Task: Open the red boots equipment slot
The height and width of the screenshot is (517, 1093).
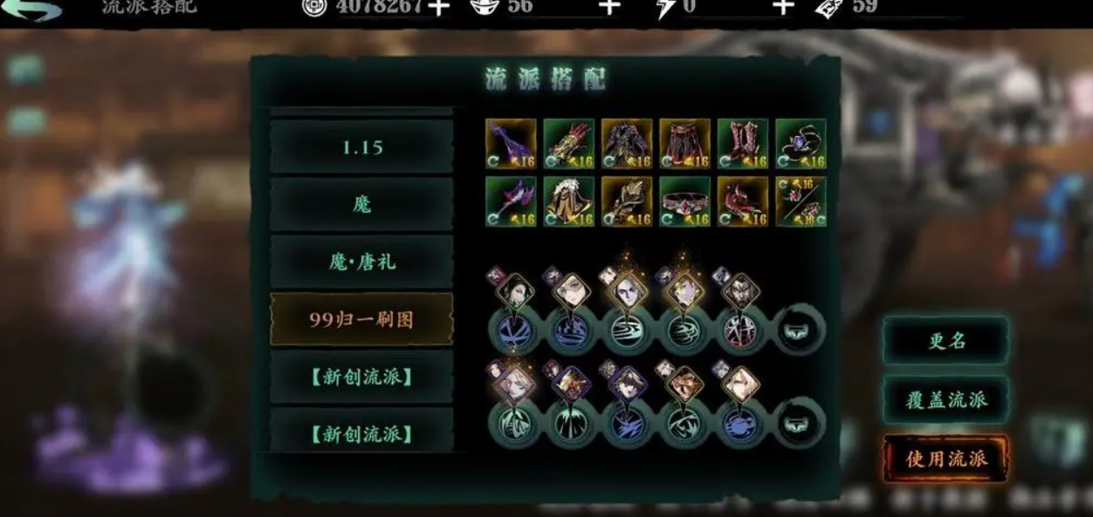Action: (743, 143)
